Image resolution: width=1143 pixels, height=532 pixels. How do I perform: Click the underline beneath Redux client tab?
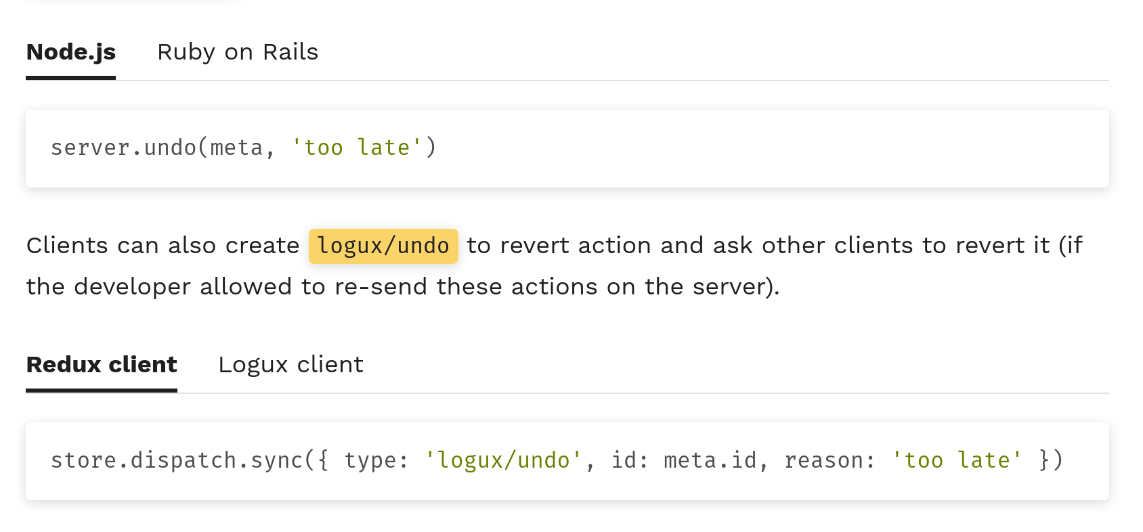[x=101, y=390]
